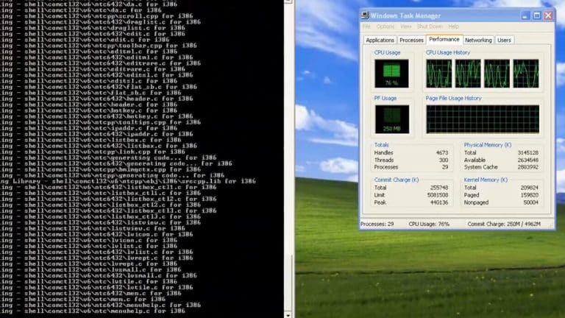This screenshot has width=565, height=318.
Task: Click Kernel Memory Nonpaged value 50004
Action: pos(530,202)
